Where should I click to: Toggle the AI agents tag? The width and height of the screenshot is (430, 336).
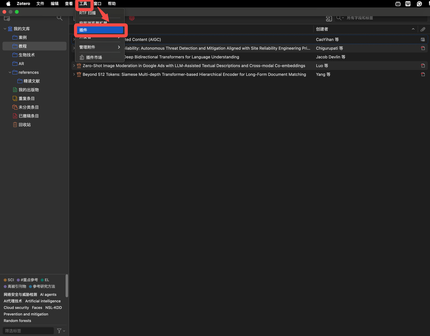[x=48, y=295]
